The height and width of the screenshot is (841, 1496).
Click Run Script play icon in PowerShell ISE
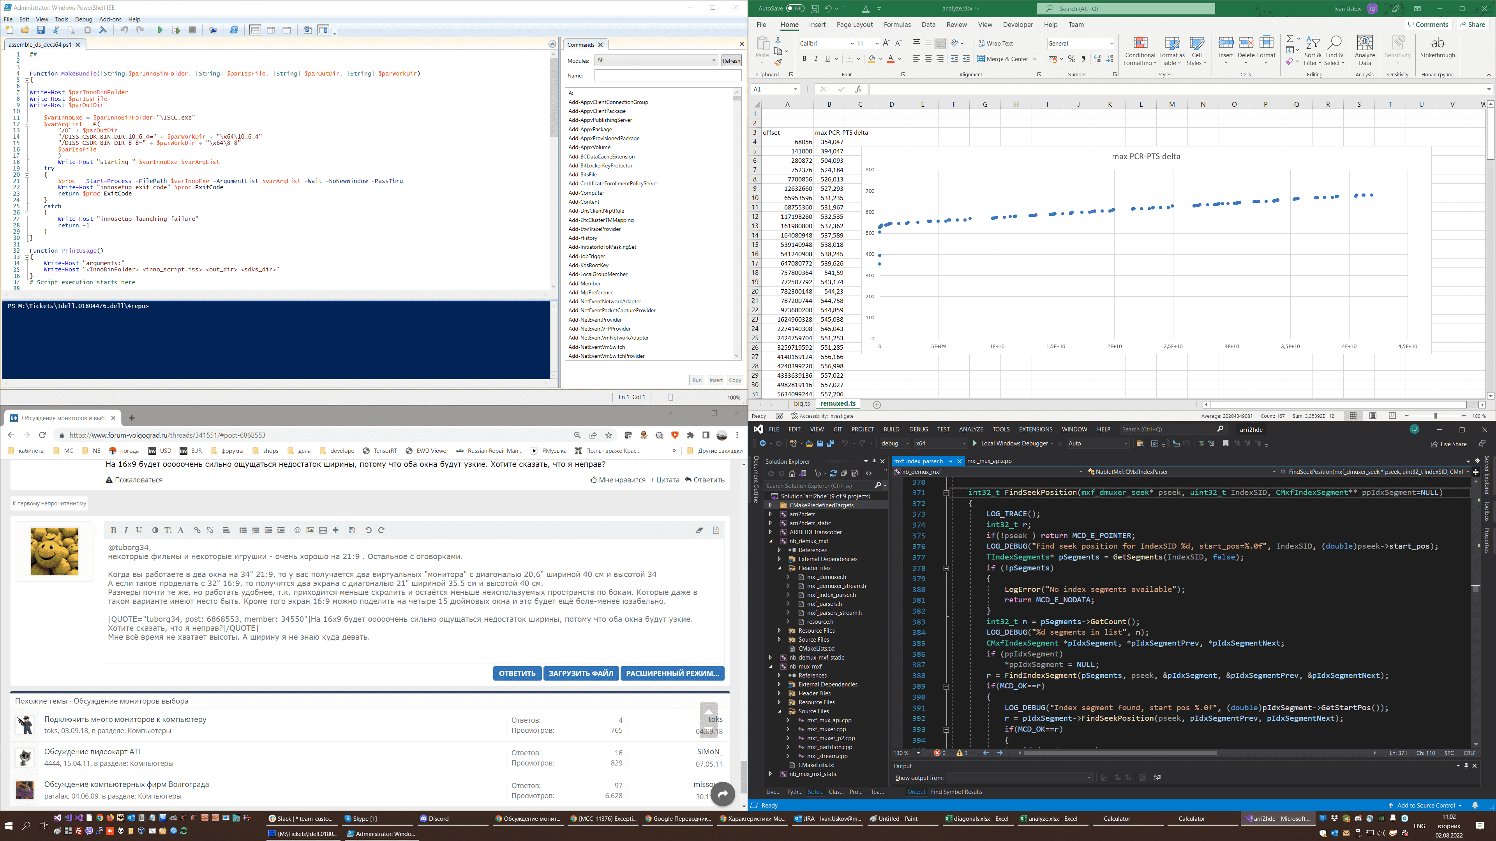point(160,30)
